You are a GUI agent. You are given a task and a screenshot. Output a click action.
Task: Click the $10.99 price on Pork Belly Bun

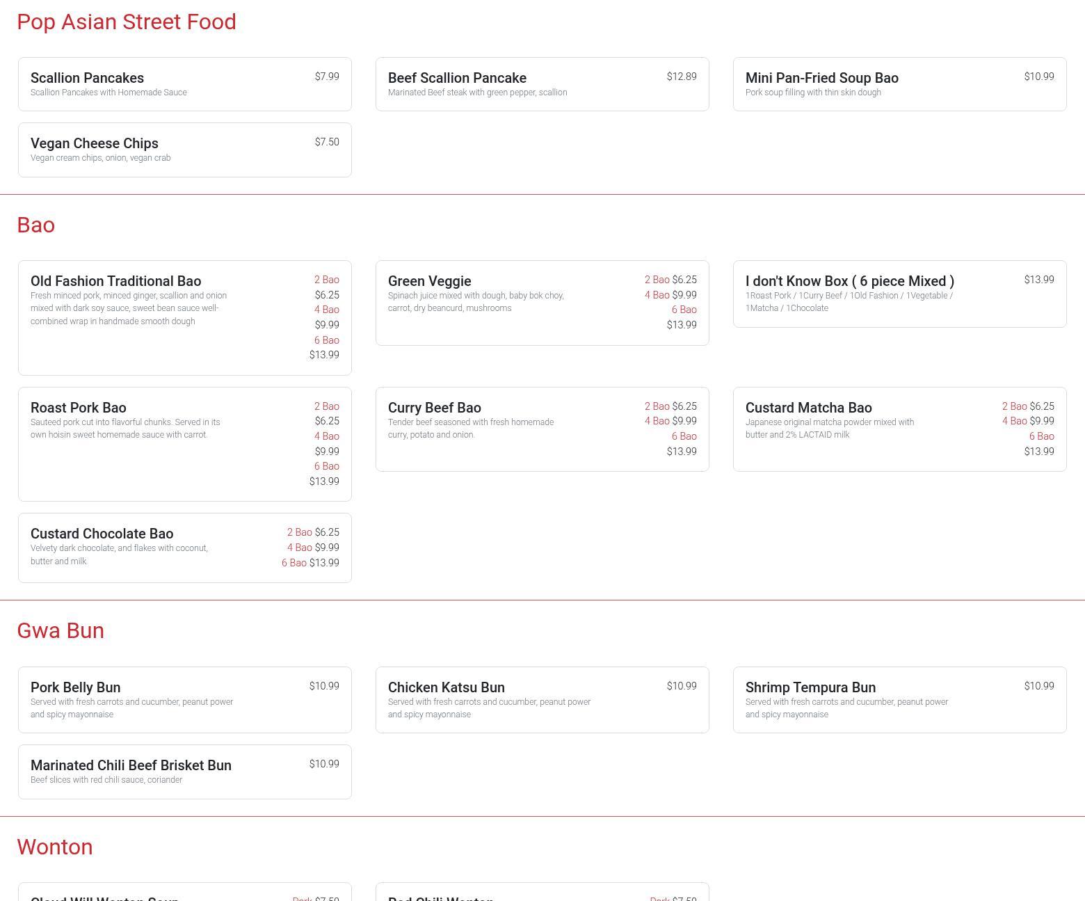pos(324,686)
